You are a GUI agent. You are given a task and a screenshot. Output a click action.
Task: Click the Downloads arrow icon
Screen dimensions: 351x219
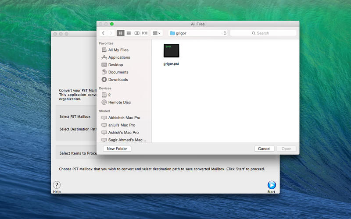pyautogui.click(x=104, y=79)
